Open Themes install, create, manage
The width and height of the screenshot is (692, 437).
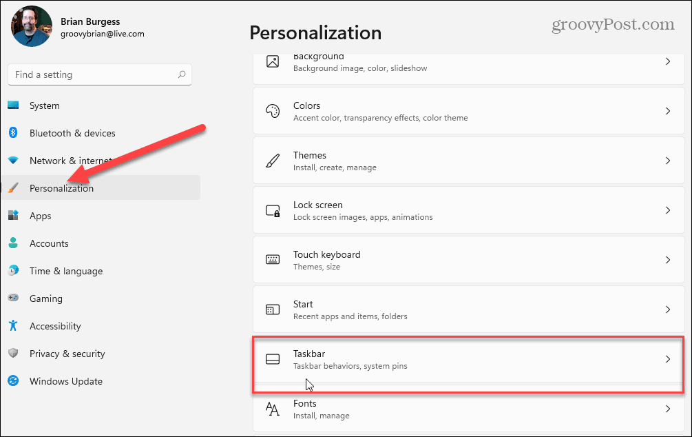click(469, 161)
